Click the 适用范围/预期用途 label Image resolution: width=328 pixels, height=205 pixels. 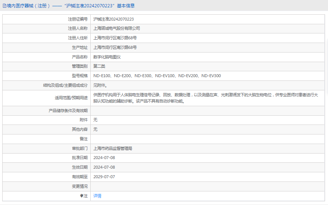coord(71,98)
